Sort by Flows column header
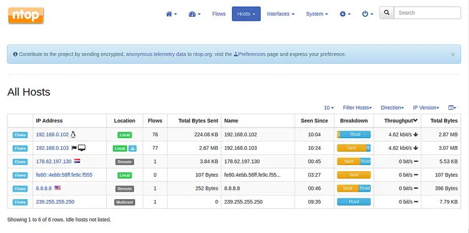469x233 pixels. point(155,121)
